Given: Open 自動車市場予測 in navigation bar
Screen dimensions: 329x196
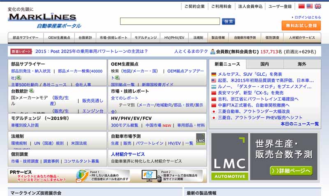Looking at the screenshot, I should [245, 37].
